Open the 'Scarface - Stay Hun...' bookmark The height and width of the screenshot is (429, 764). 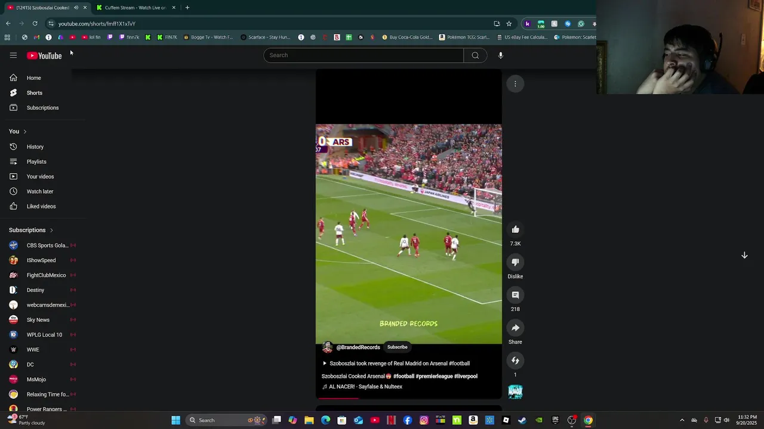point(265,37)
